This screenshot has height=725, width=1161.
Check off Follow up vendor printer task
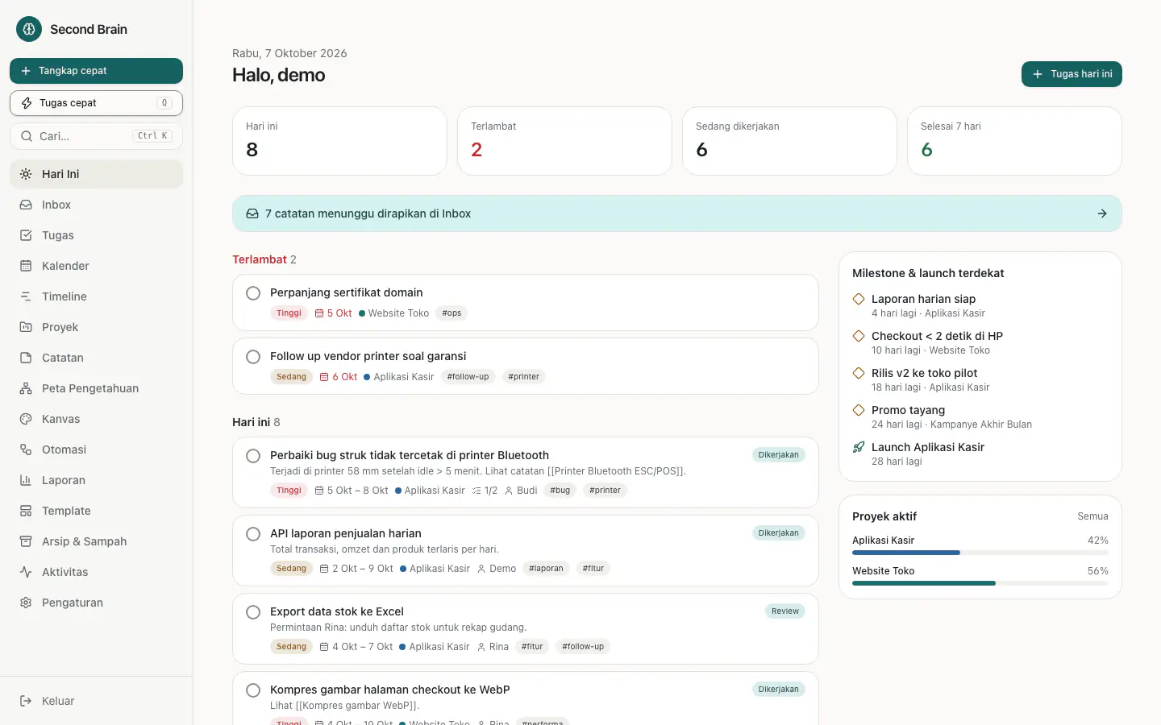point(253,357)
